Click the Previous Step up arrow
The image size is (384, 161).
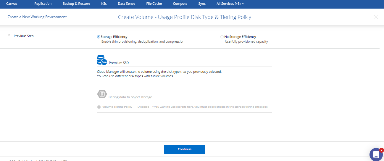(x=9, y=36)
